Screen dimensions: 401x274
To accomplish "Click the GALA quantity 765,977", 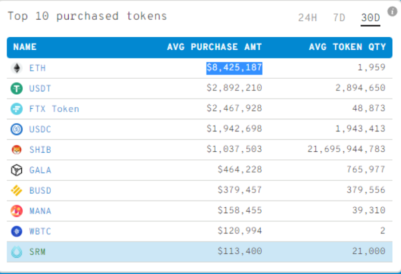I will pyautogui.click(x=366, y=170).
